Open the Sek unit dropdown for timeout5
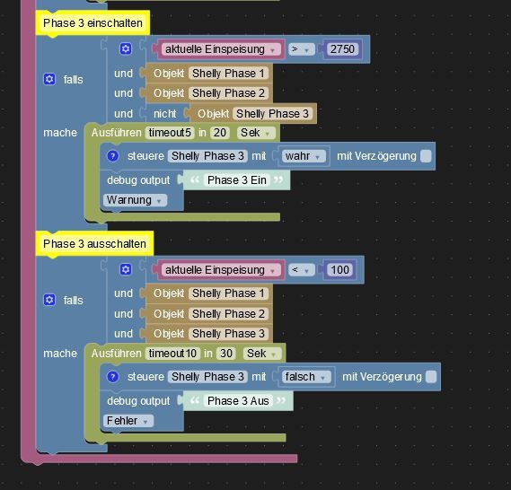The image size is (511, 490). click(256, 133)
